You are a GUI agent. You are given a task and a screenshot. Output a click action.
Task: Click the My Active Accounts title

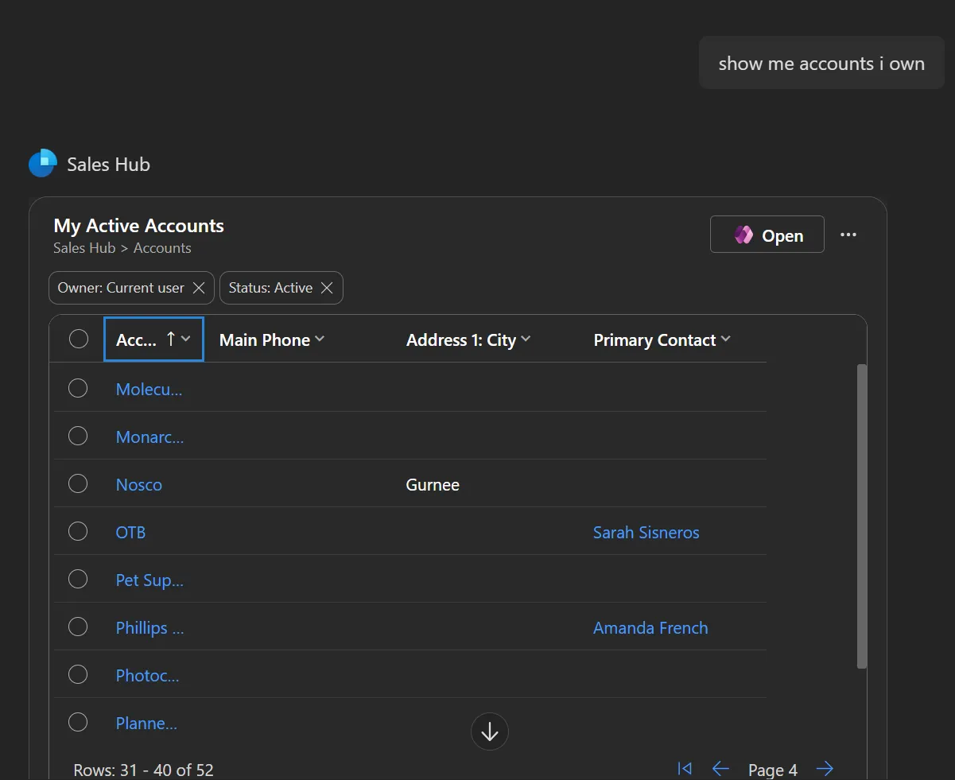point(138,226)
